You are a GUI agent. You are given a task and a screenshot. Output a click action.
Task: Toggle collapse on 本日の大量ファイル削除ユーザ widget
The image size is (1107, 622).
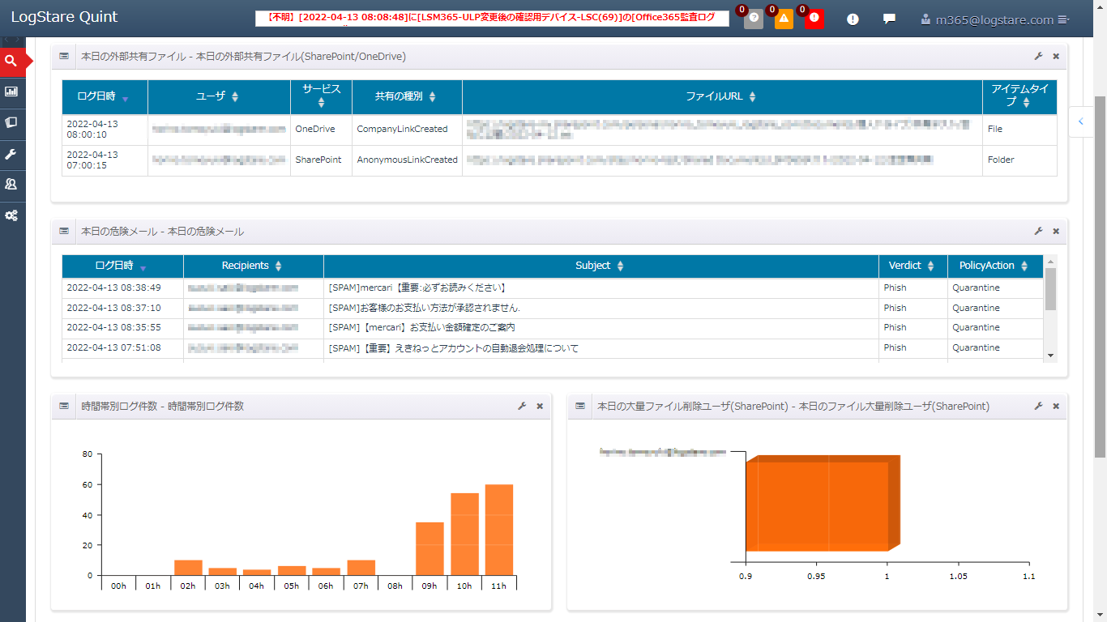579,407
